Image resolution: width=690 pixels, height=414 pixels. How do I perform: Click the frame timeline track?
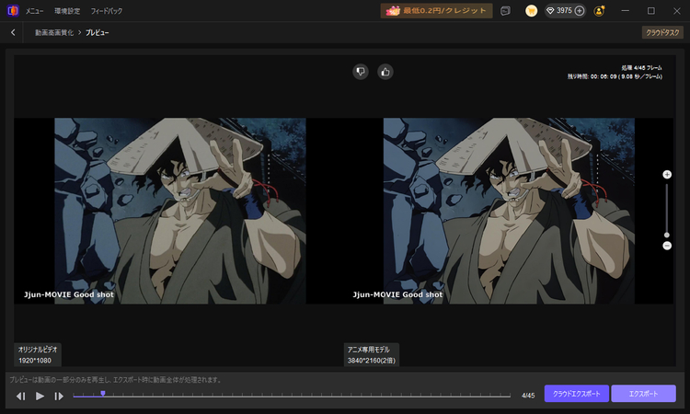[x=292, y=396]
